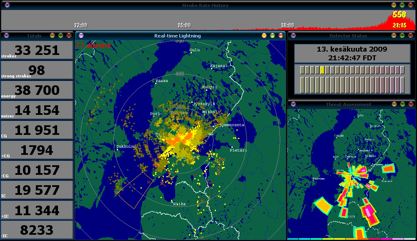Maximize the Threat Assessment panel
This screenshot has height=241, width=417.
pyautogui.click(x=402, y=104)
